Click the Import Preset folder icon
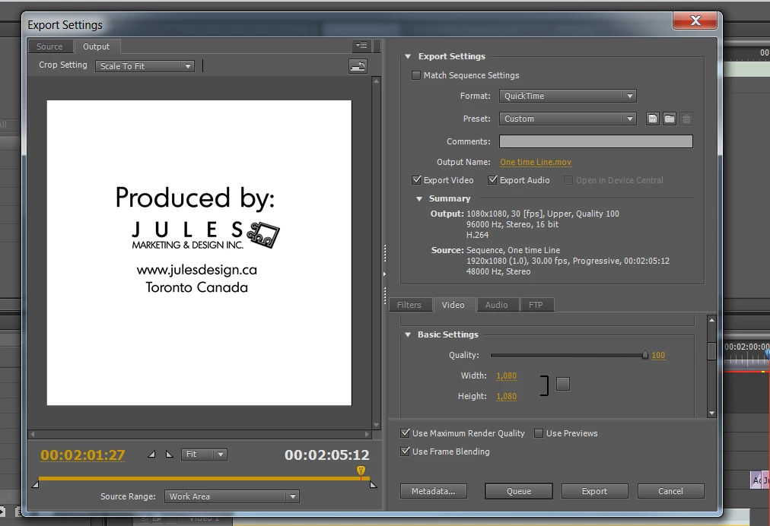The width and height of the screenshot is (770, 526). 670,119
